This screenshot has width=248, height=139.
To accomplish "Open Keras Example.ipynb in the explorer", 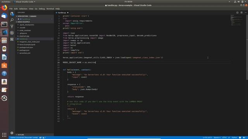I will pyautogui.click(x=27, y=45).
